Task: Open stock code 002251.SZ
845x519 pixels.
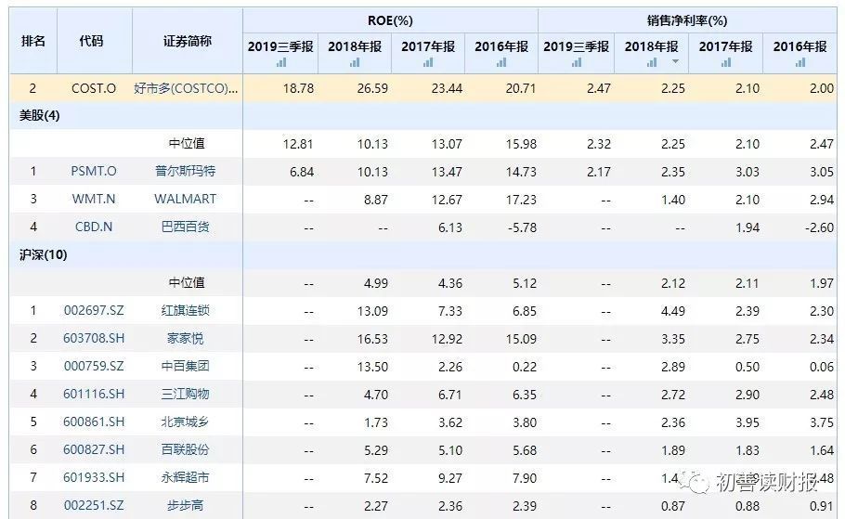Action: [x=94, y=505]
